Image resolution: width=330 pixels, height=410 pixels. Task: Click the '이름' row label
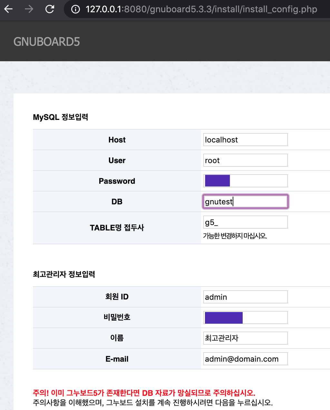tap(117, 338)
